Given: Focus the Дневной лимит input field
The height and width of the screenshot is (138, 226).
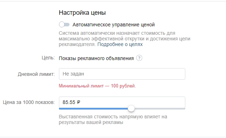Looking at the screenshot, I should (122, 74).
